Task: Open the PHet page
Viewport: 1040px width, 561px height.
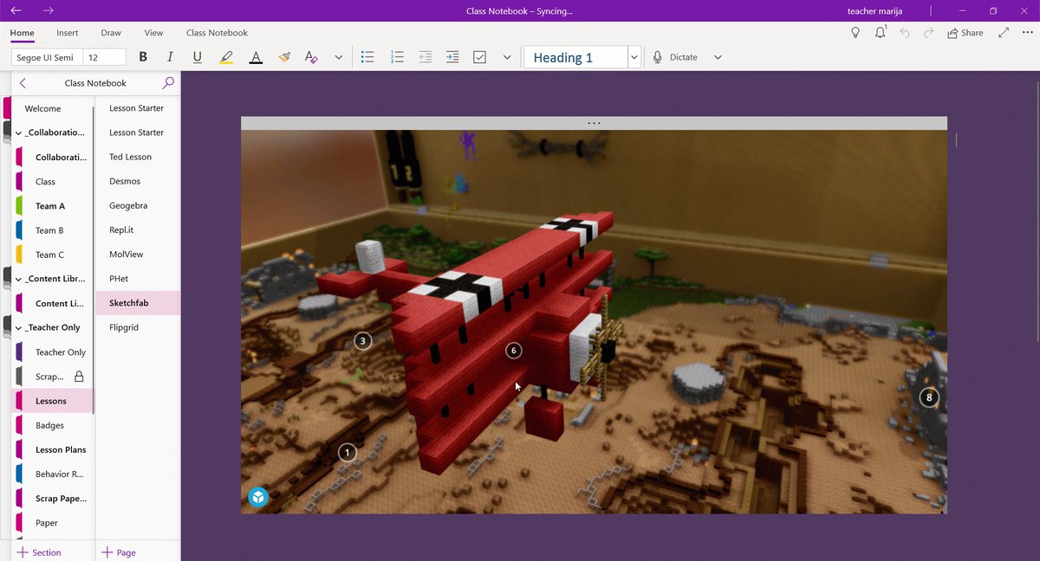Action: click(119, 279)
